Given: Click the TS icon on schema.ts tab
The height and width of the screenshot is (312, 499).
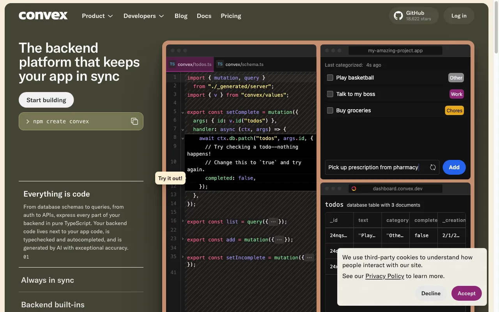Looking at the screenshot, I should (220, 64).
